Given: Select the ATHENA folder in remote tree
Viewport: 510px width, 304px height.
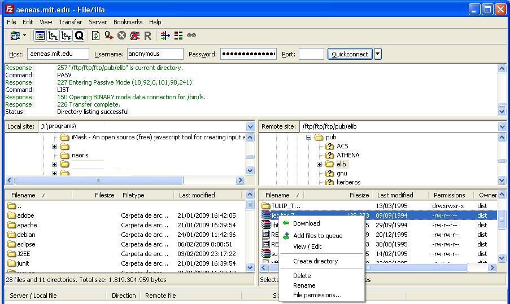Looking at the screenshot, I should pyautogui.click(x=348, y=155).
